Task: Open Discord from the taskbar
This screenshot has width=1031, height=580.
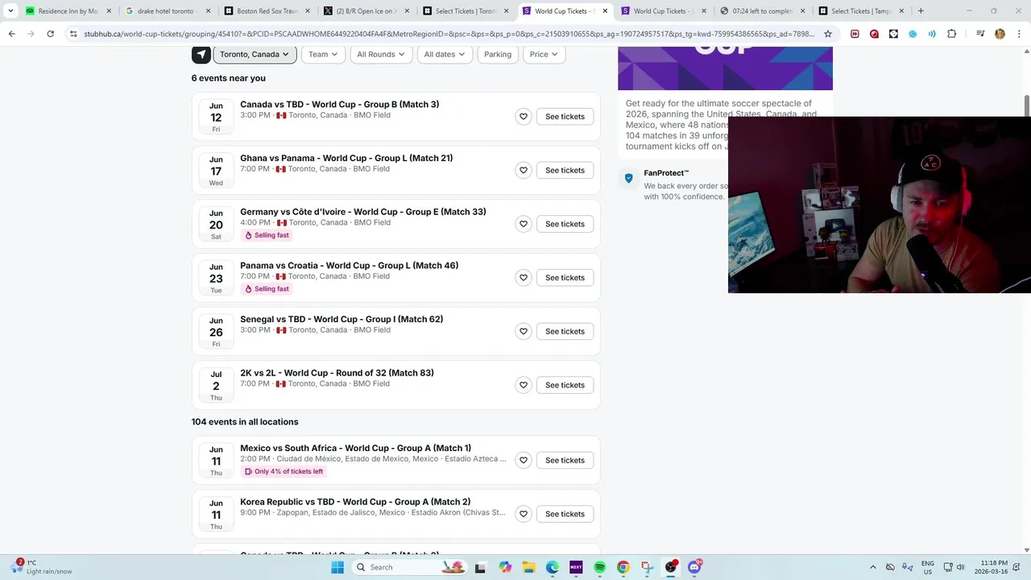Action: pos(694,567)
